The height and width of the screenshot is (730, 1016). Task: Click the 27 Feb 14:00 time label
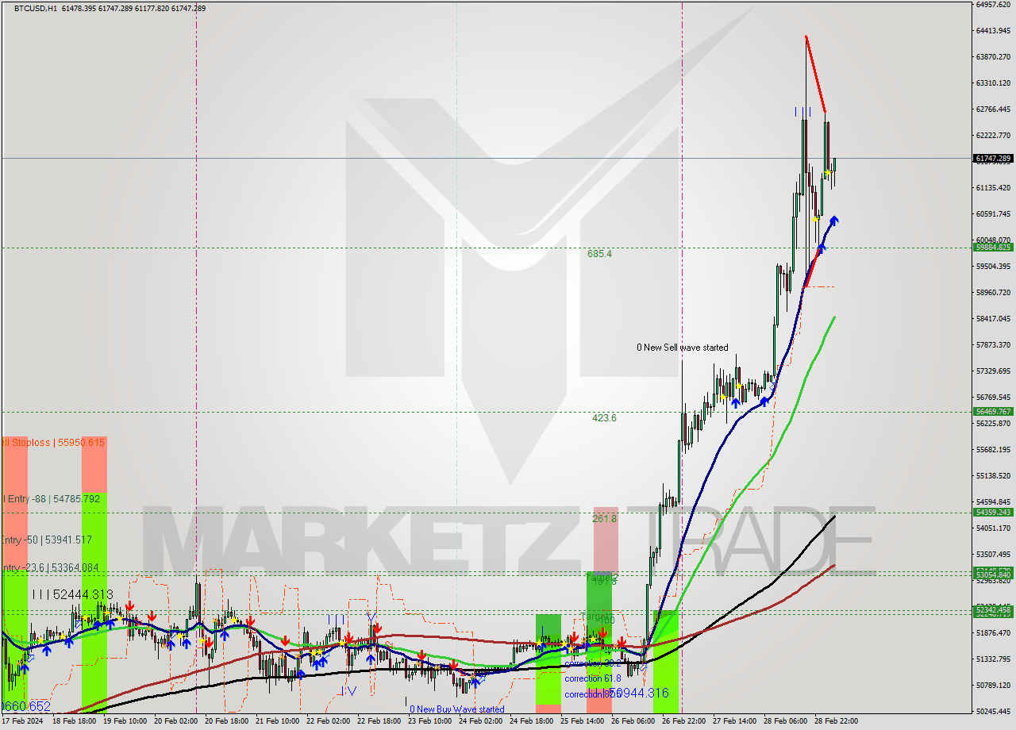(734, 721)
